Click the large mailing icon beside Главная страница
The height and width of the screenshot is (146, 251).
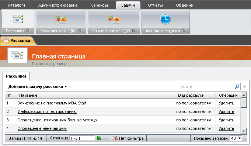pyautogui.click(x=17, y=55)
